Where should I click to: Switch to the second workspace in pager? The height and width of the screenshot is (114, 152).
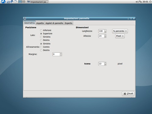[x=24, y=2]
